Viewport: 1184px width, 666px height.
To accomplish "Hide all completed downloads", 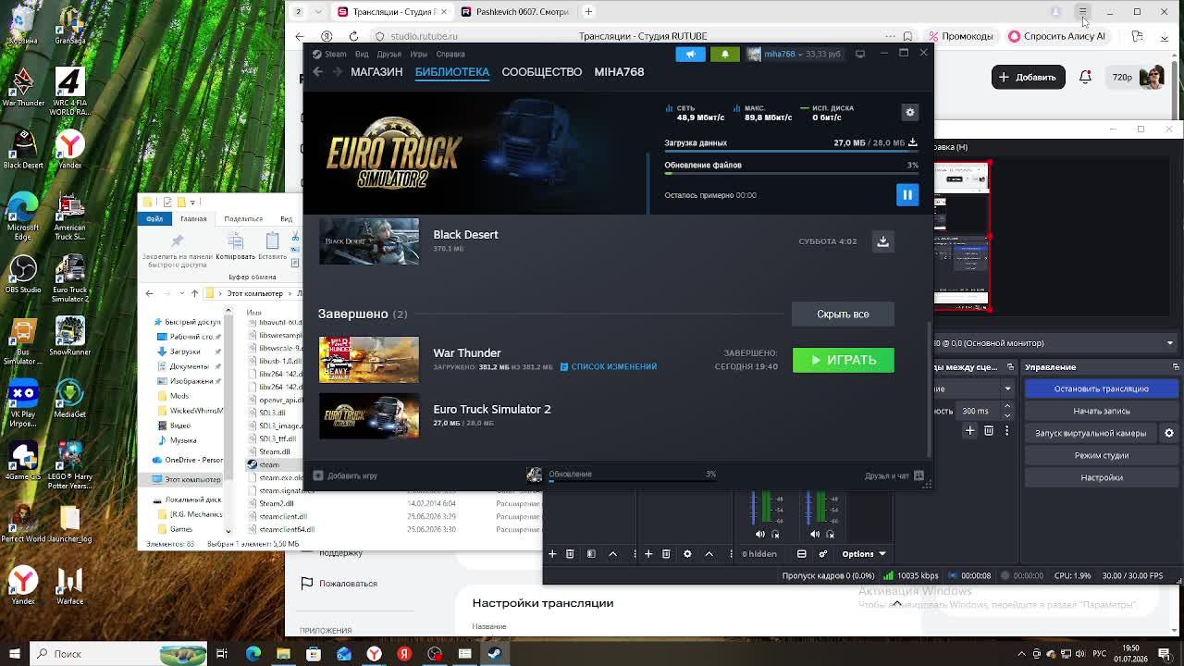I will [x=843, y=314].
